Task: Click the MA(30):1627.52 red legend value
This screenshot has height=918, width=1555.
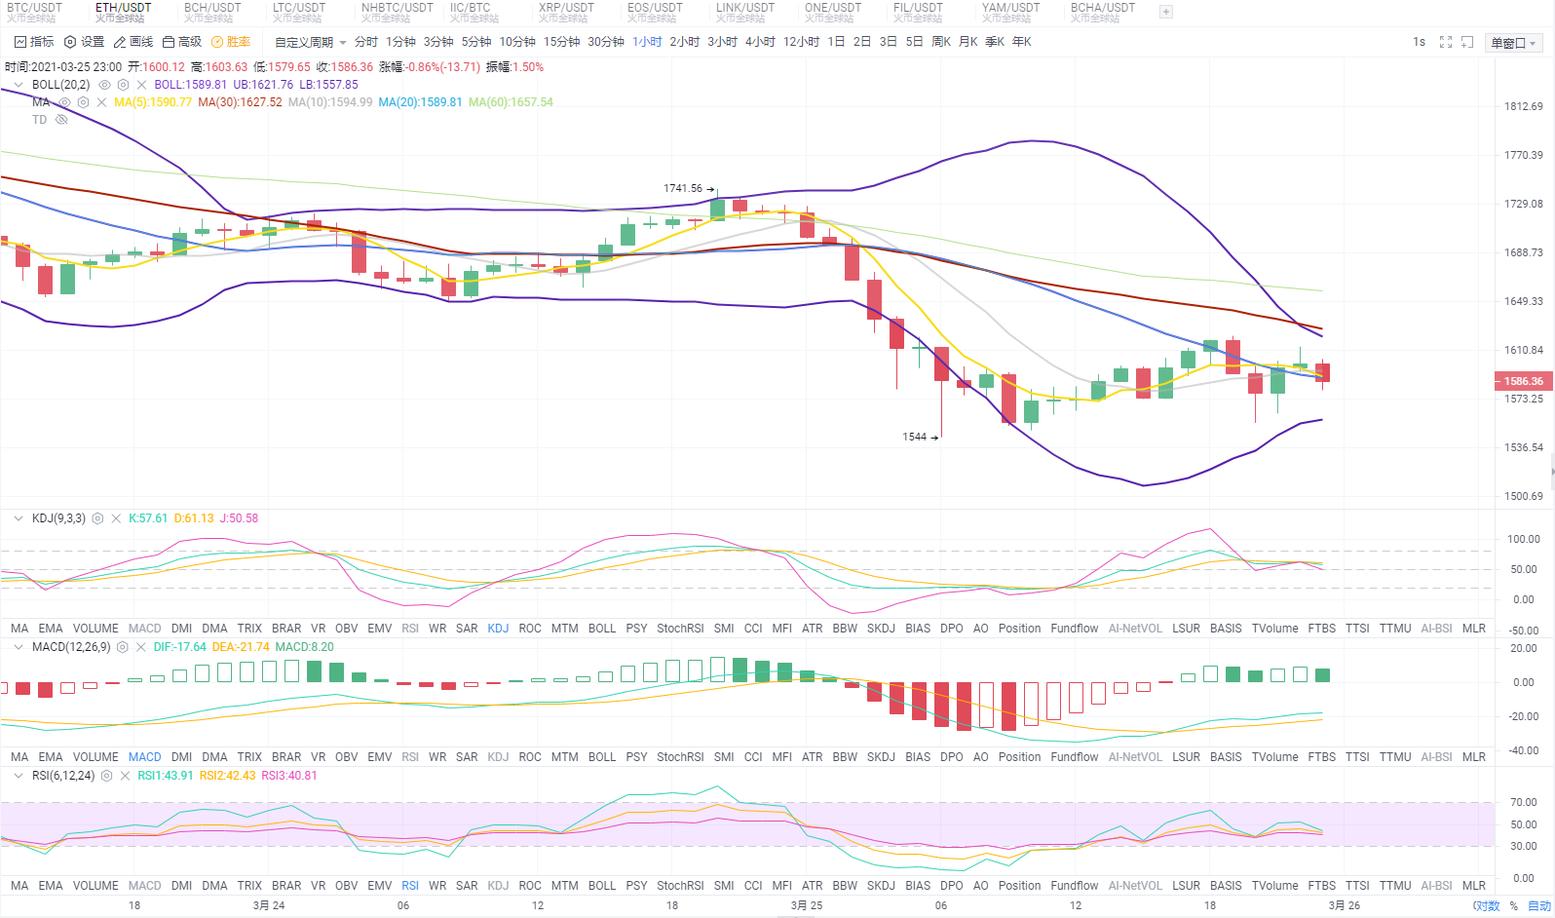Action: pyautogui.click(x=240, y=102)
